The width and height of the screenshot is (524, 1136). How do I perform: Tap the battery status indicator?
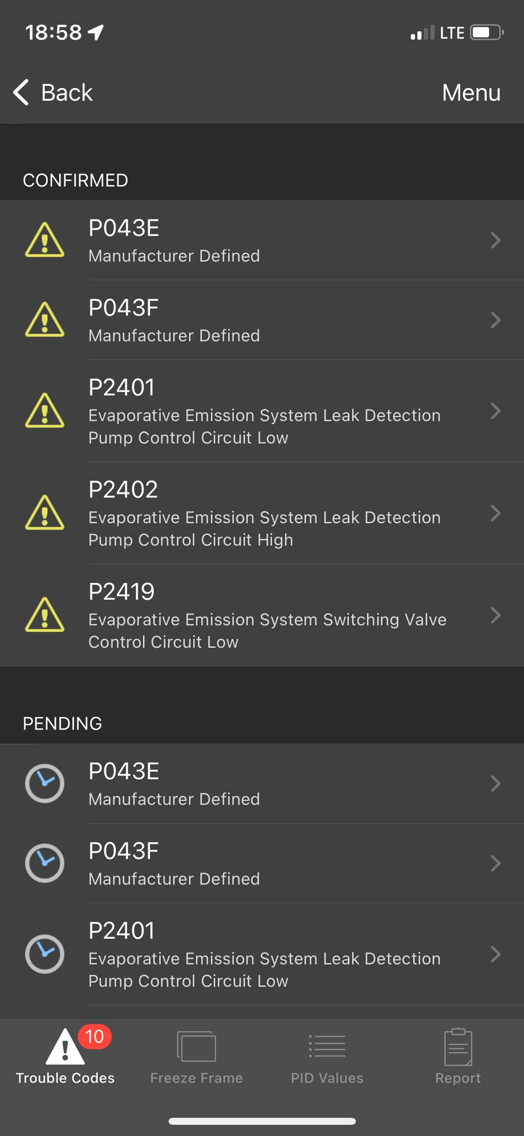point(487,32)
